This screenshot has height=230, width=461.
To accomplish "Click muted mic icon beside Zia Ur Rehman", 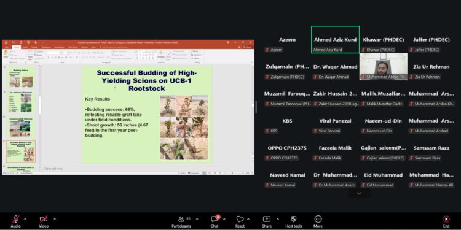I will click(x=411, y=77).
